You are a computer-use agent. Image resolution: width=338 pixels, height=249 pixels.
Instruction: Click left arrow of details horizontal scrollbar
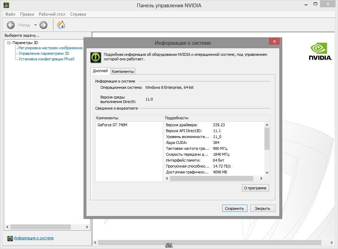click(x=167, y=178)
